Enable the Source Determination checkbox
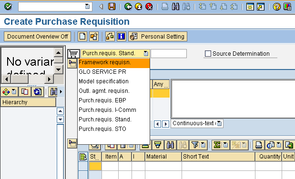Screen dimensions: 295x179 point(208,54)
